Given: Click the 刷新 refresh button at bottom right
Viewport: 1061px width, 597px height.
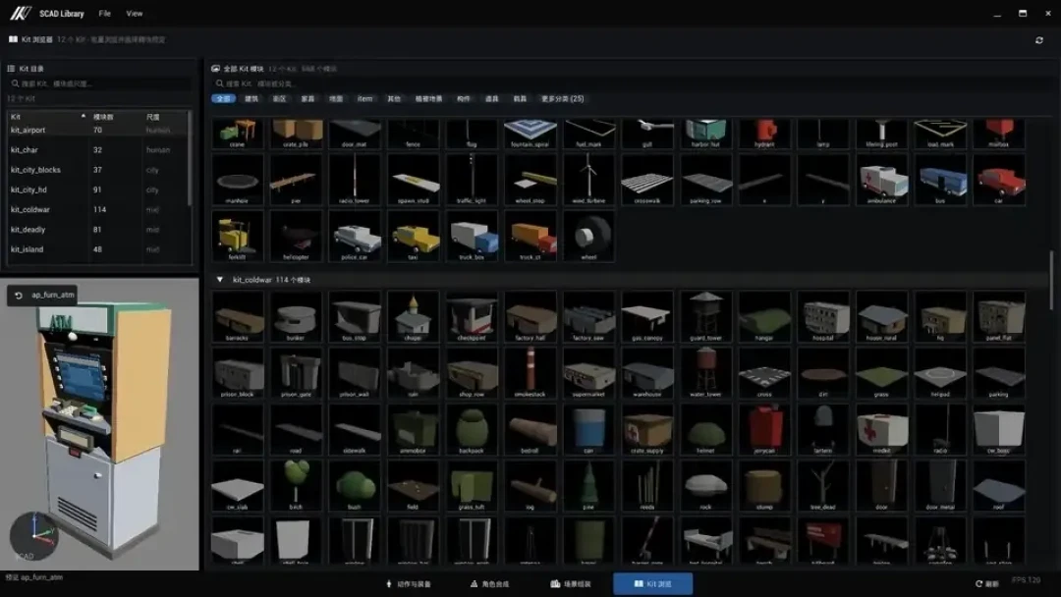Looking at the screenshot, I should pos(986,583).
